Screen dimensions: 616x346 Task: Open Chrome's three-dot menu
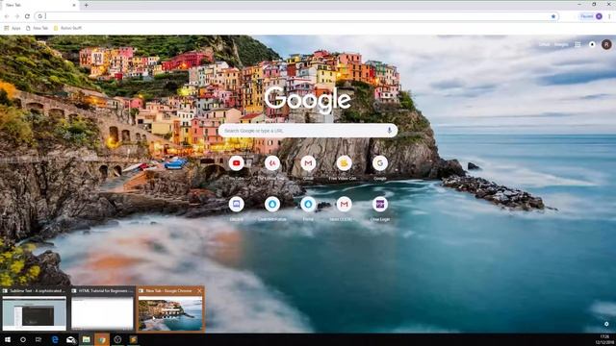click(609, 16)
